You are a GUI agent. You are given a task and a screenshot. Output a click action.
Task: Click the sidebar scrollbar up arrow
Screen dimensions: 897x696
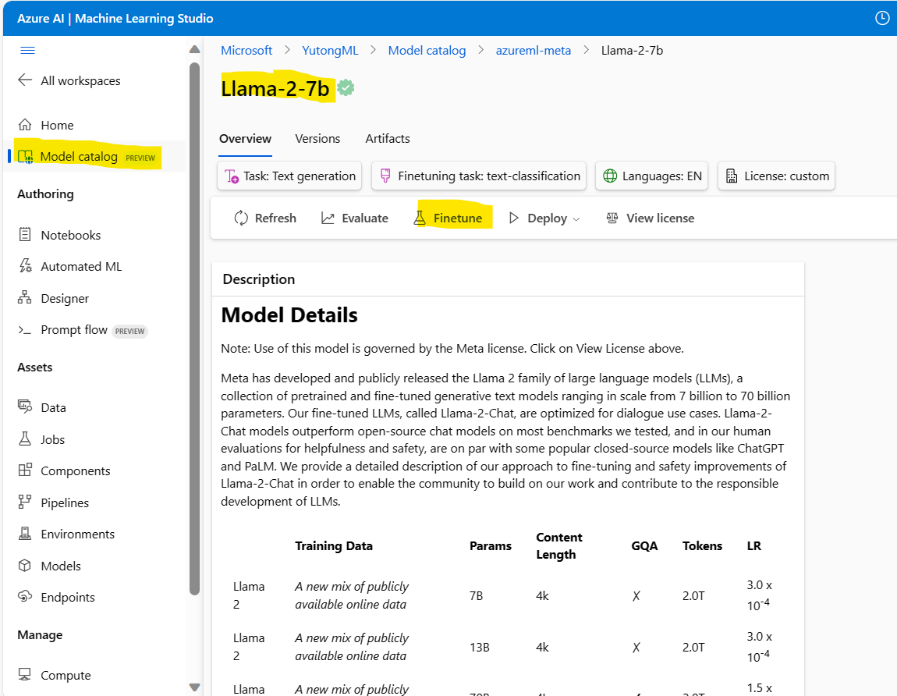[194, 49]
